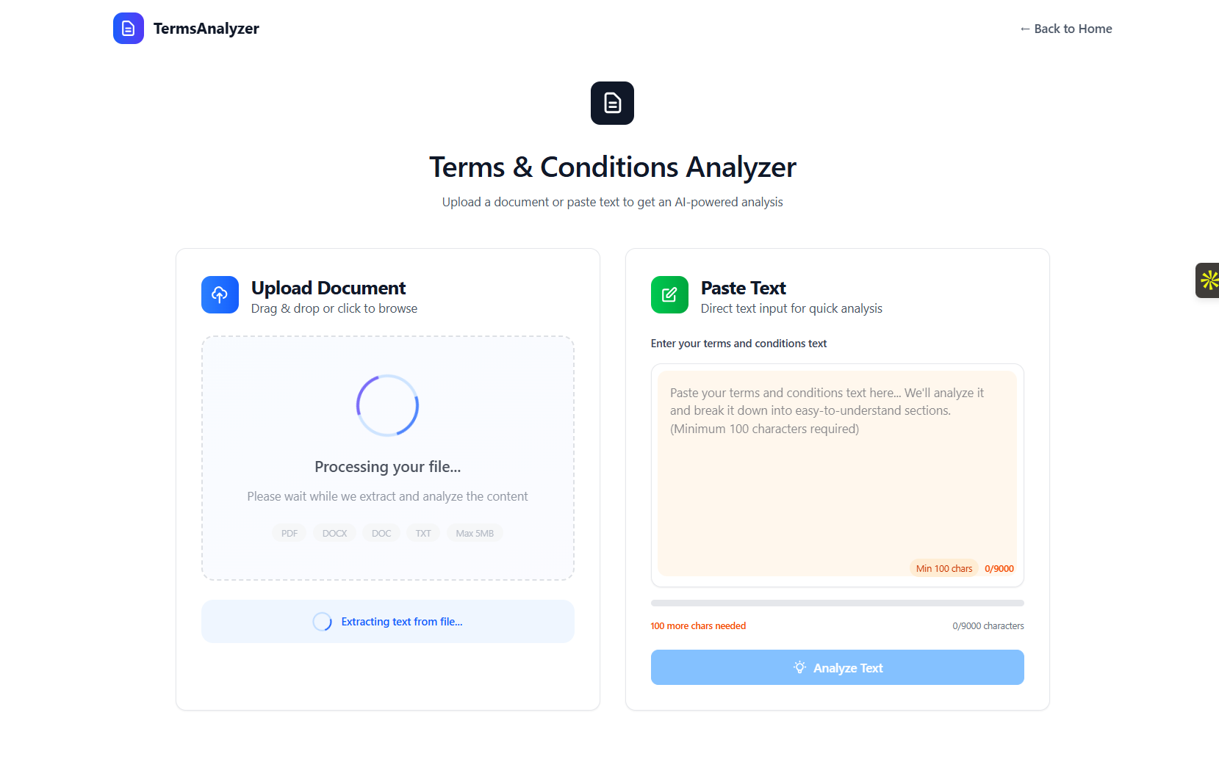Click the large processing spinner
This screenshot has width=1219, height=773.
pyautogui.click(x=387, y=406)
